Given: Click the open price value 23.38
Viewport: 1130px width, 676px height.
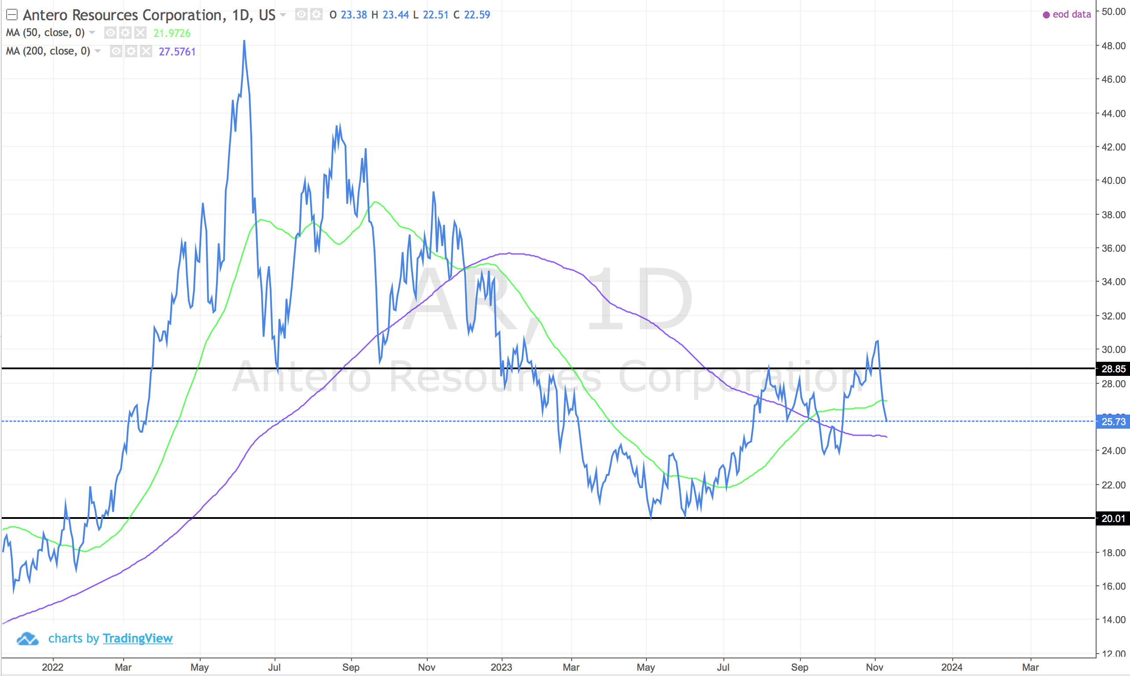Looking at the screenshot, I should click(354, 15).
